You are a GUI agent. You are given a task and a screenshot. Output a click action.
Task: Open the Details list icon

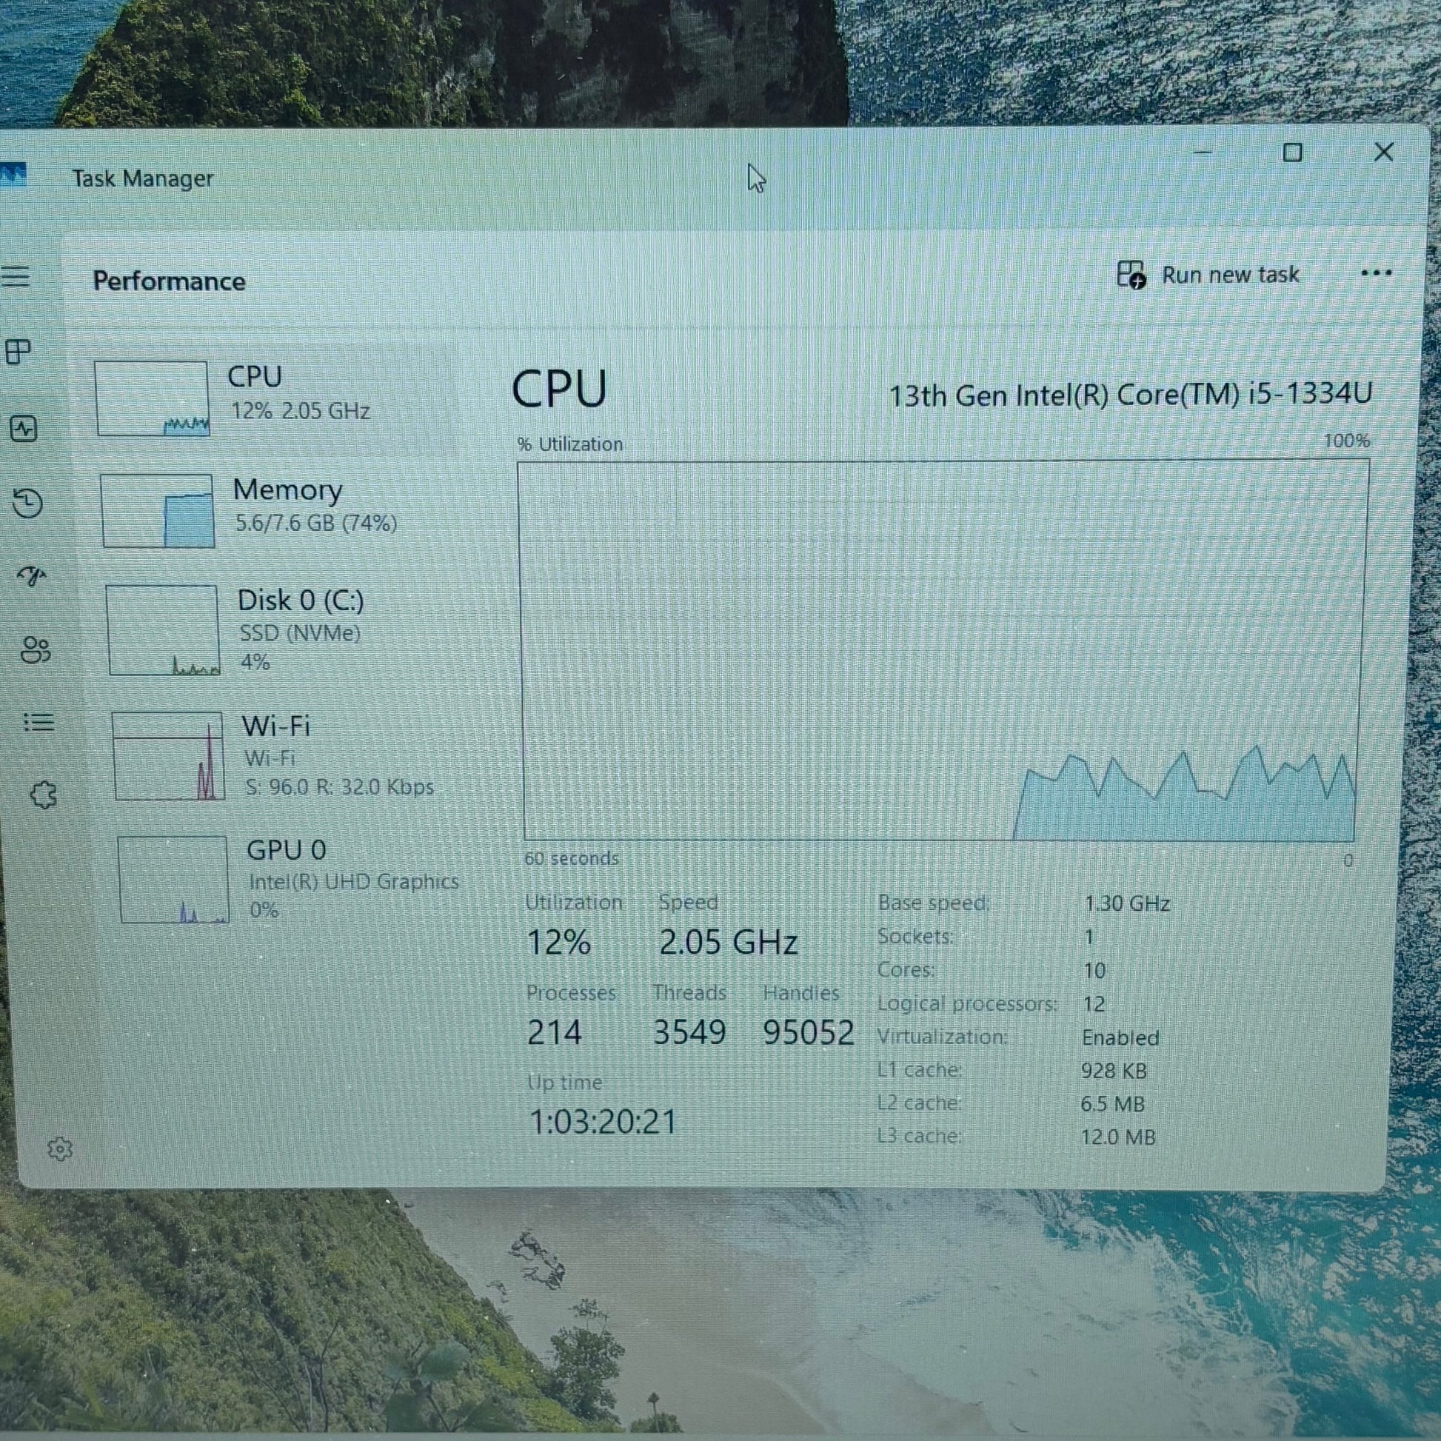pos(39,722)
